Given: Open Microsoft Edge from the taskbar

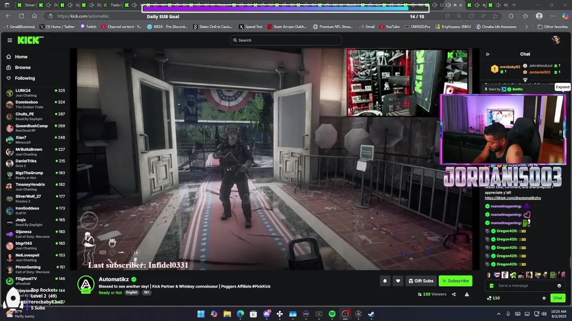Looking at the screenshot, I should pyautogui.click(x=240, y=314).
